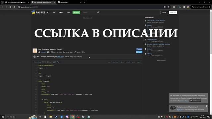The image size is (212, 119).
Task: Open the Roblox icon on the taskbar
Action: (83, 117)
